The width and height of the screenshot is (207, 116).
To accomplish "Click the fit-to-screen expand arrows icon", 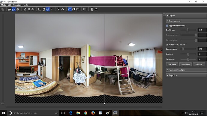I will point(25,9).
